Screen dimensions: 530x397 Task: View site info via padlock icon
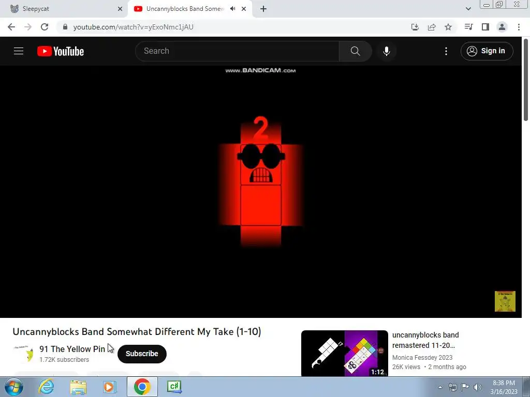pos(65,27)
